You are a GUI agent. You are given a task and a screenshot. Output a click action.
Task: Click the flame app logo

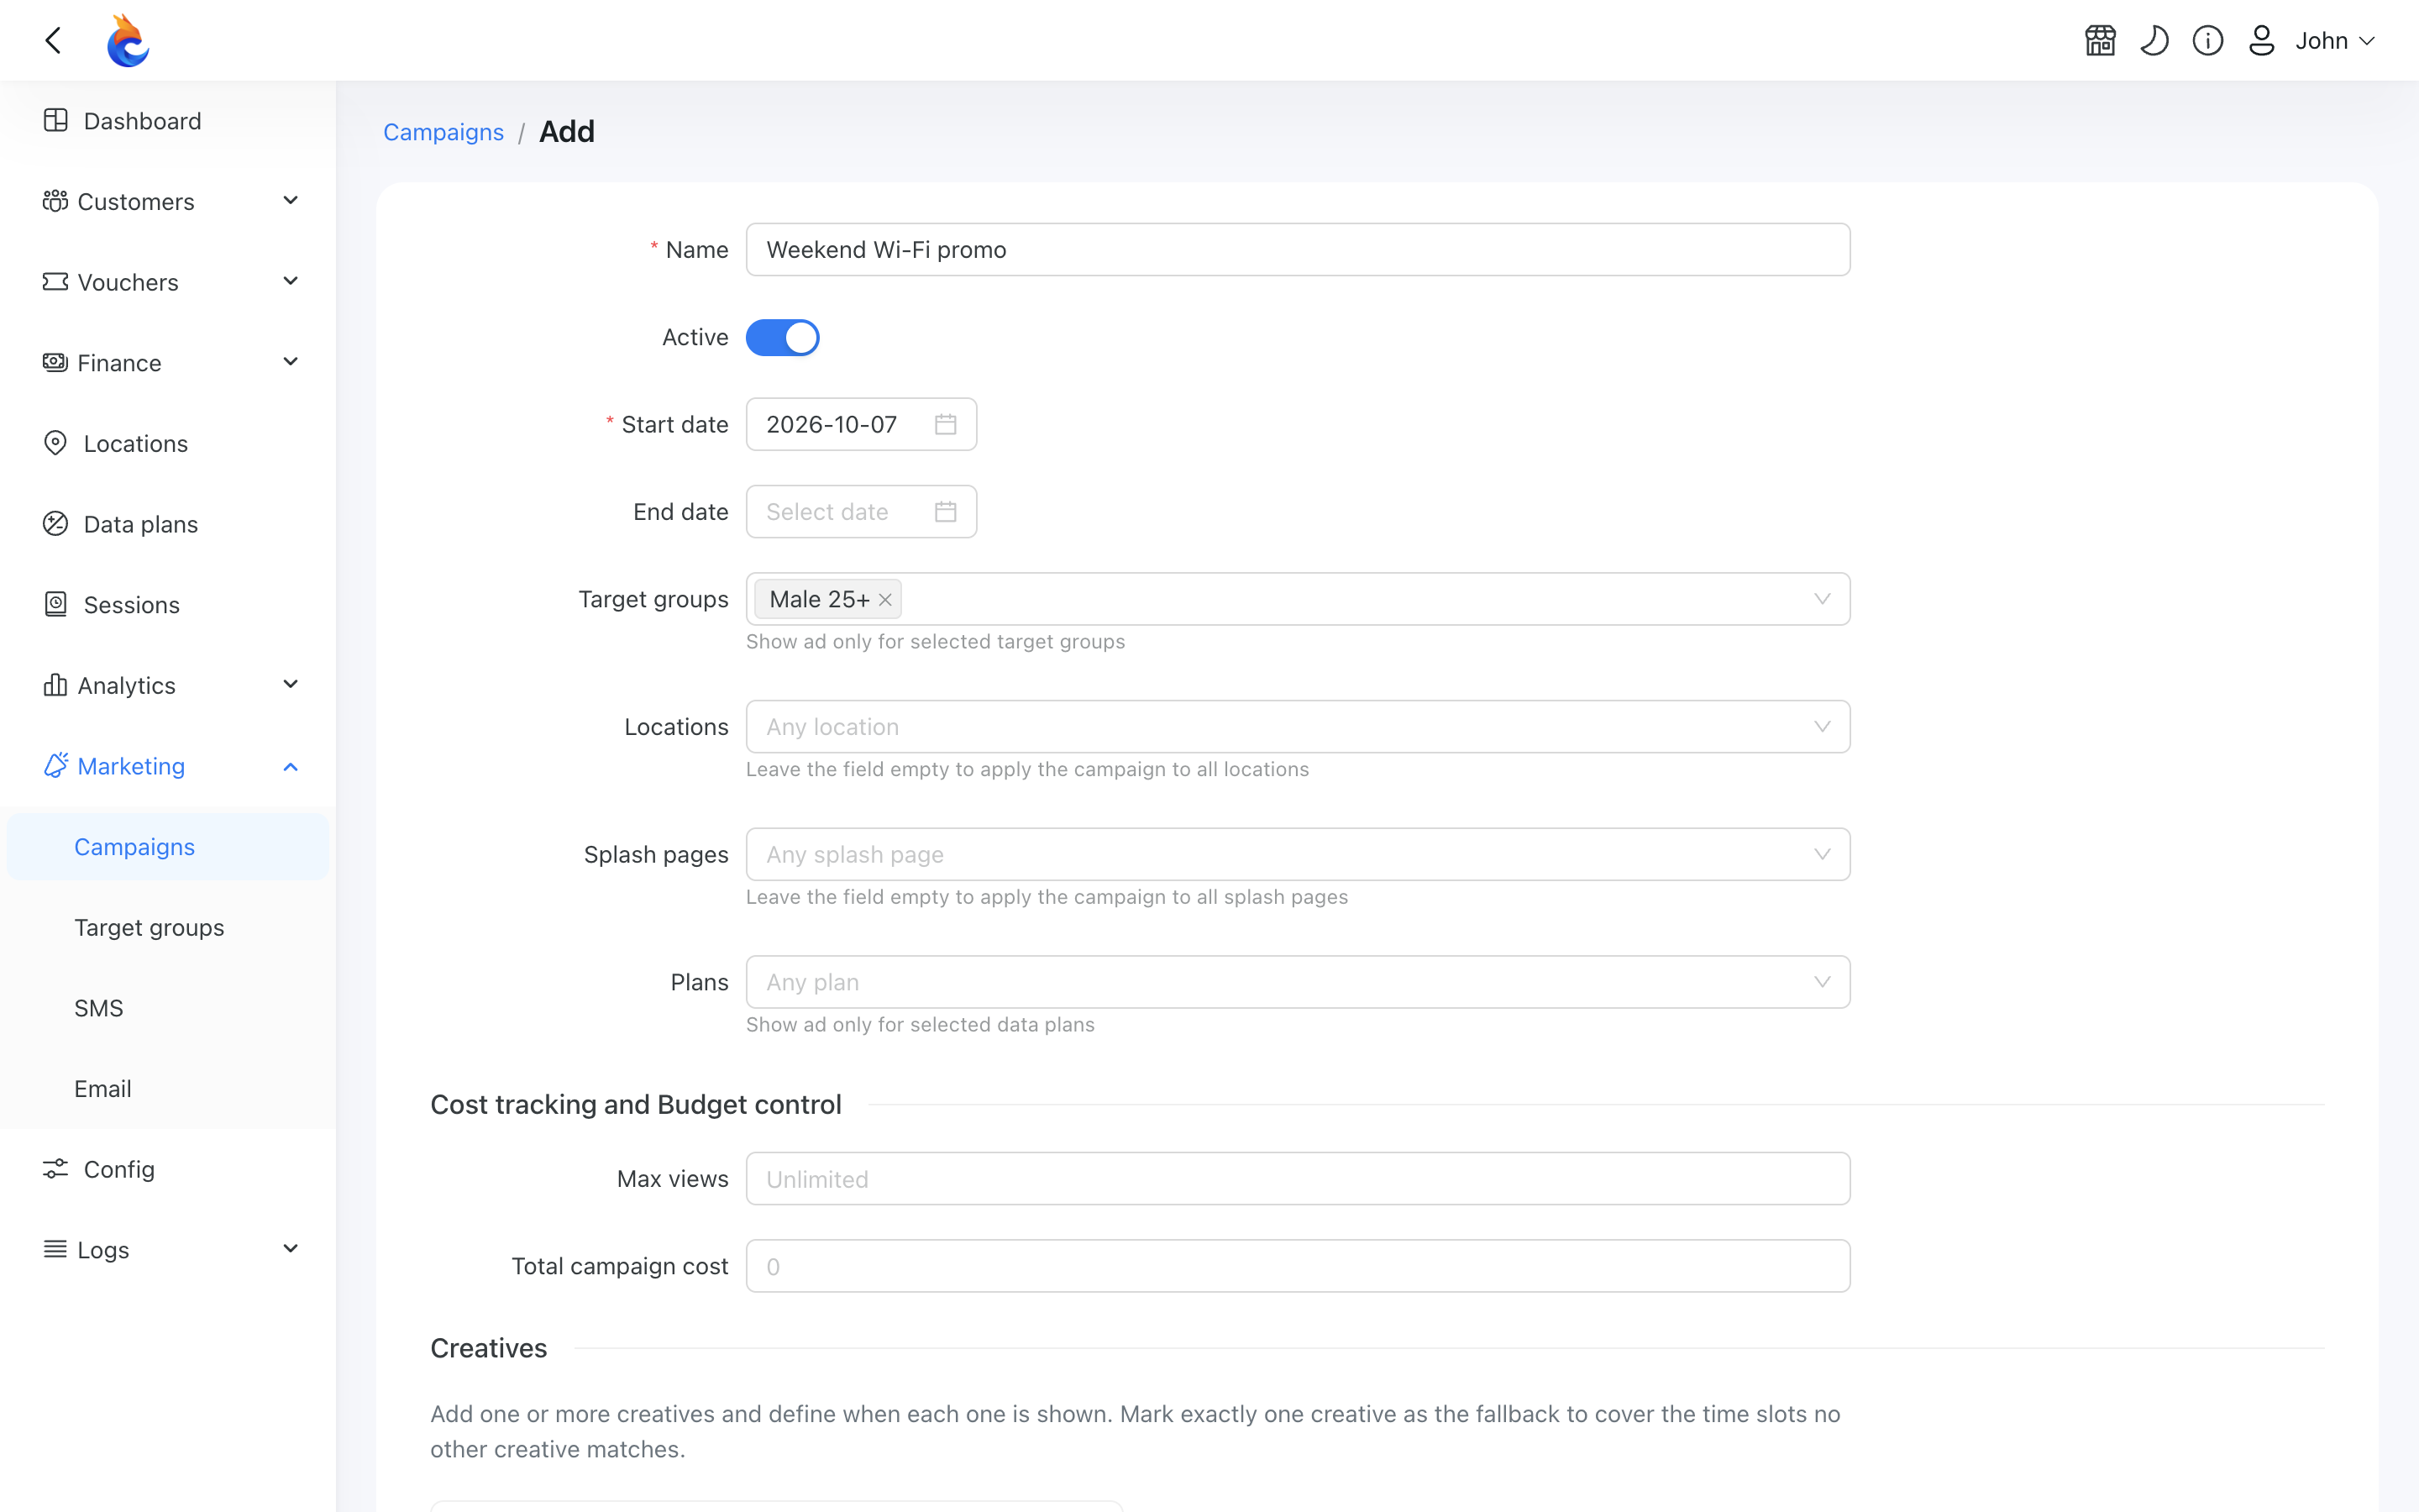(x=128, y=40)
